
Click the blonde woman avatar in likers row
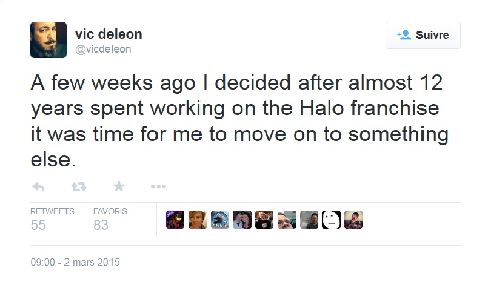[x=198, y=220]
